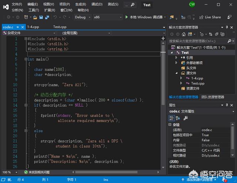Open the 生成(B) menu
Viewport: 237px width, 183px height.
[x=81, y=4]
